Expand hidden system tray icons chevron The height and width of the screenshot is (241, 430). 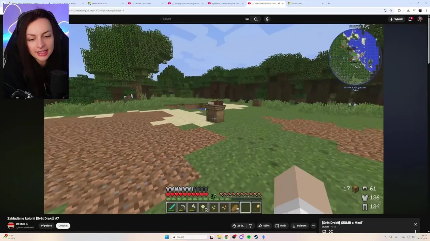point(385,237)
